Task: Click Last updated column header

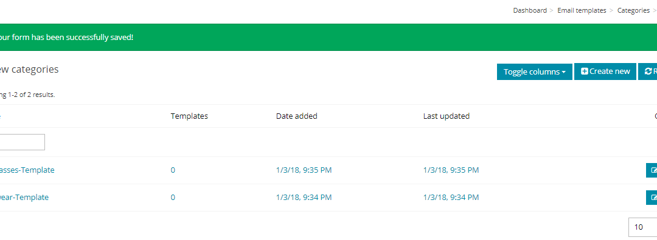Action: click(x=447, y=116)
